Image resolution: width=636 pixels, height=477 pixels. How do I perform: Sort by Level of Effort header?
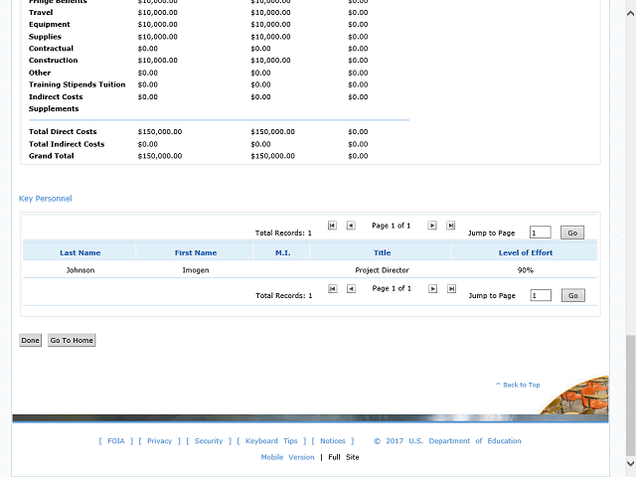coord(525,252)
